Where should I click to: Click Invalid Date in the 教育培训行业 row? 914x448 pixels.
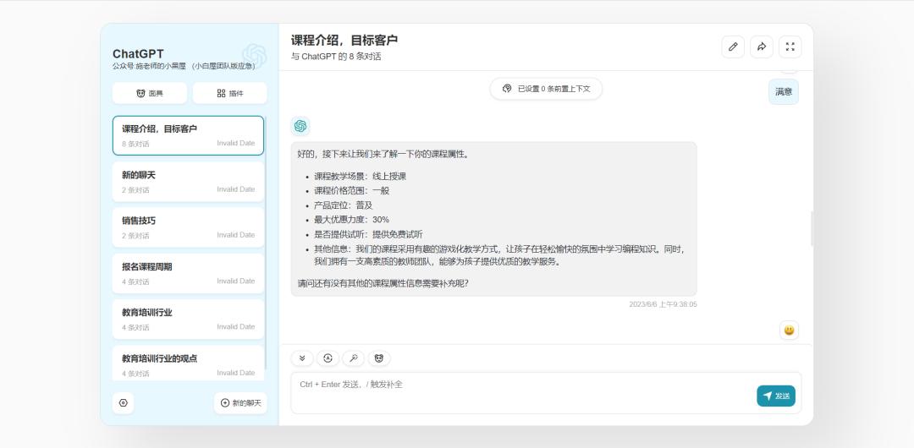pyautogui.click(x=236, y=327)
